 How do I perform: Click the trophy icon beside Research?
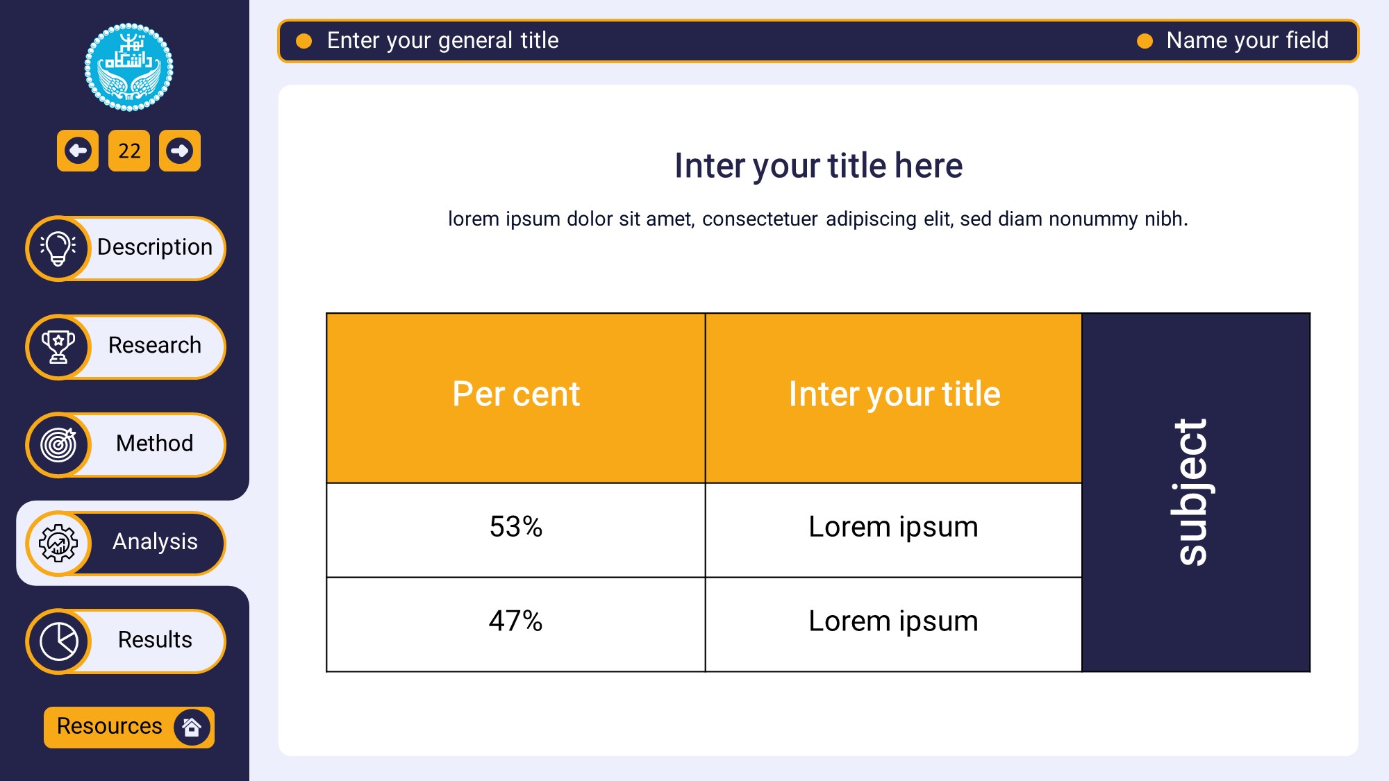[x=59, y=346]
